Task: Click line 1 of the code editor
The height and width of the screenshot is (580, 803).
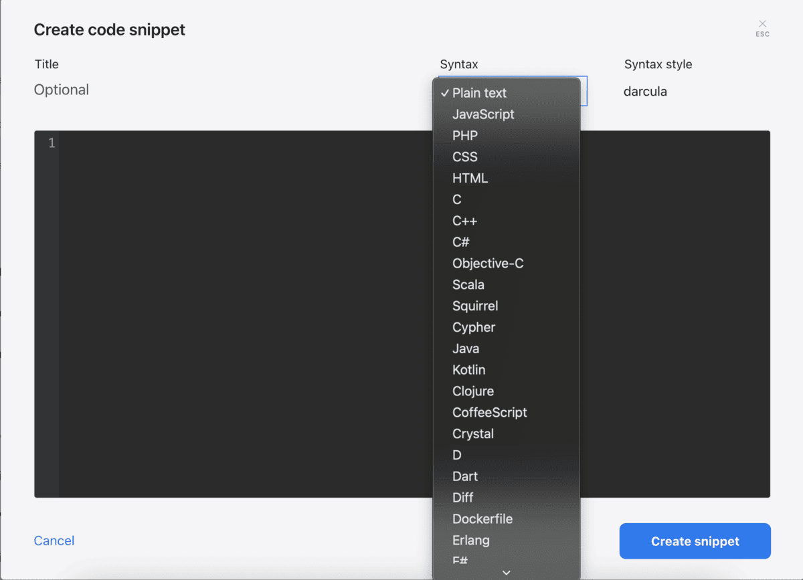Action: pyautogui.click(x=234, y=142)
